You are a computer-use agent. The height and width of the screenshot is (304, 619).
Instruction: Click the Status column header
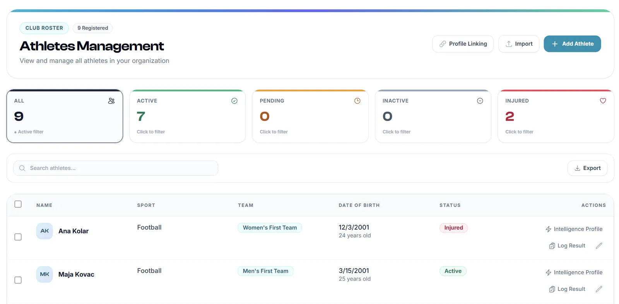point(450,205)
